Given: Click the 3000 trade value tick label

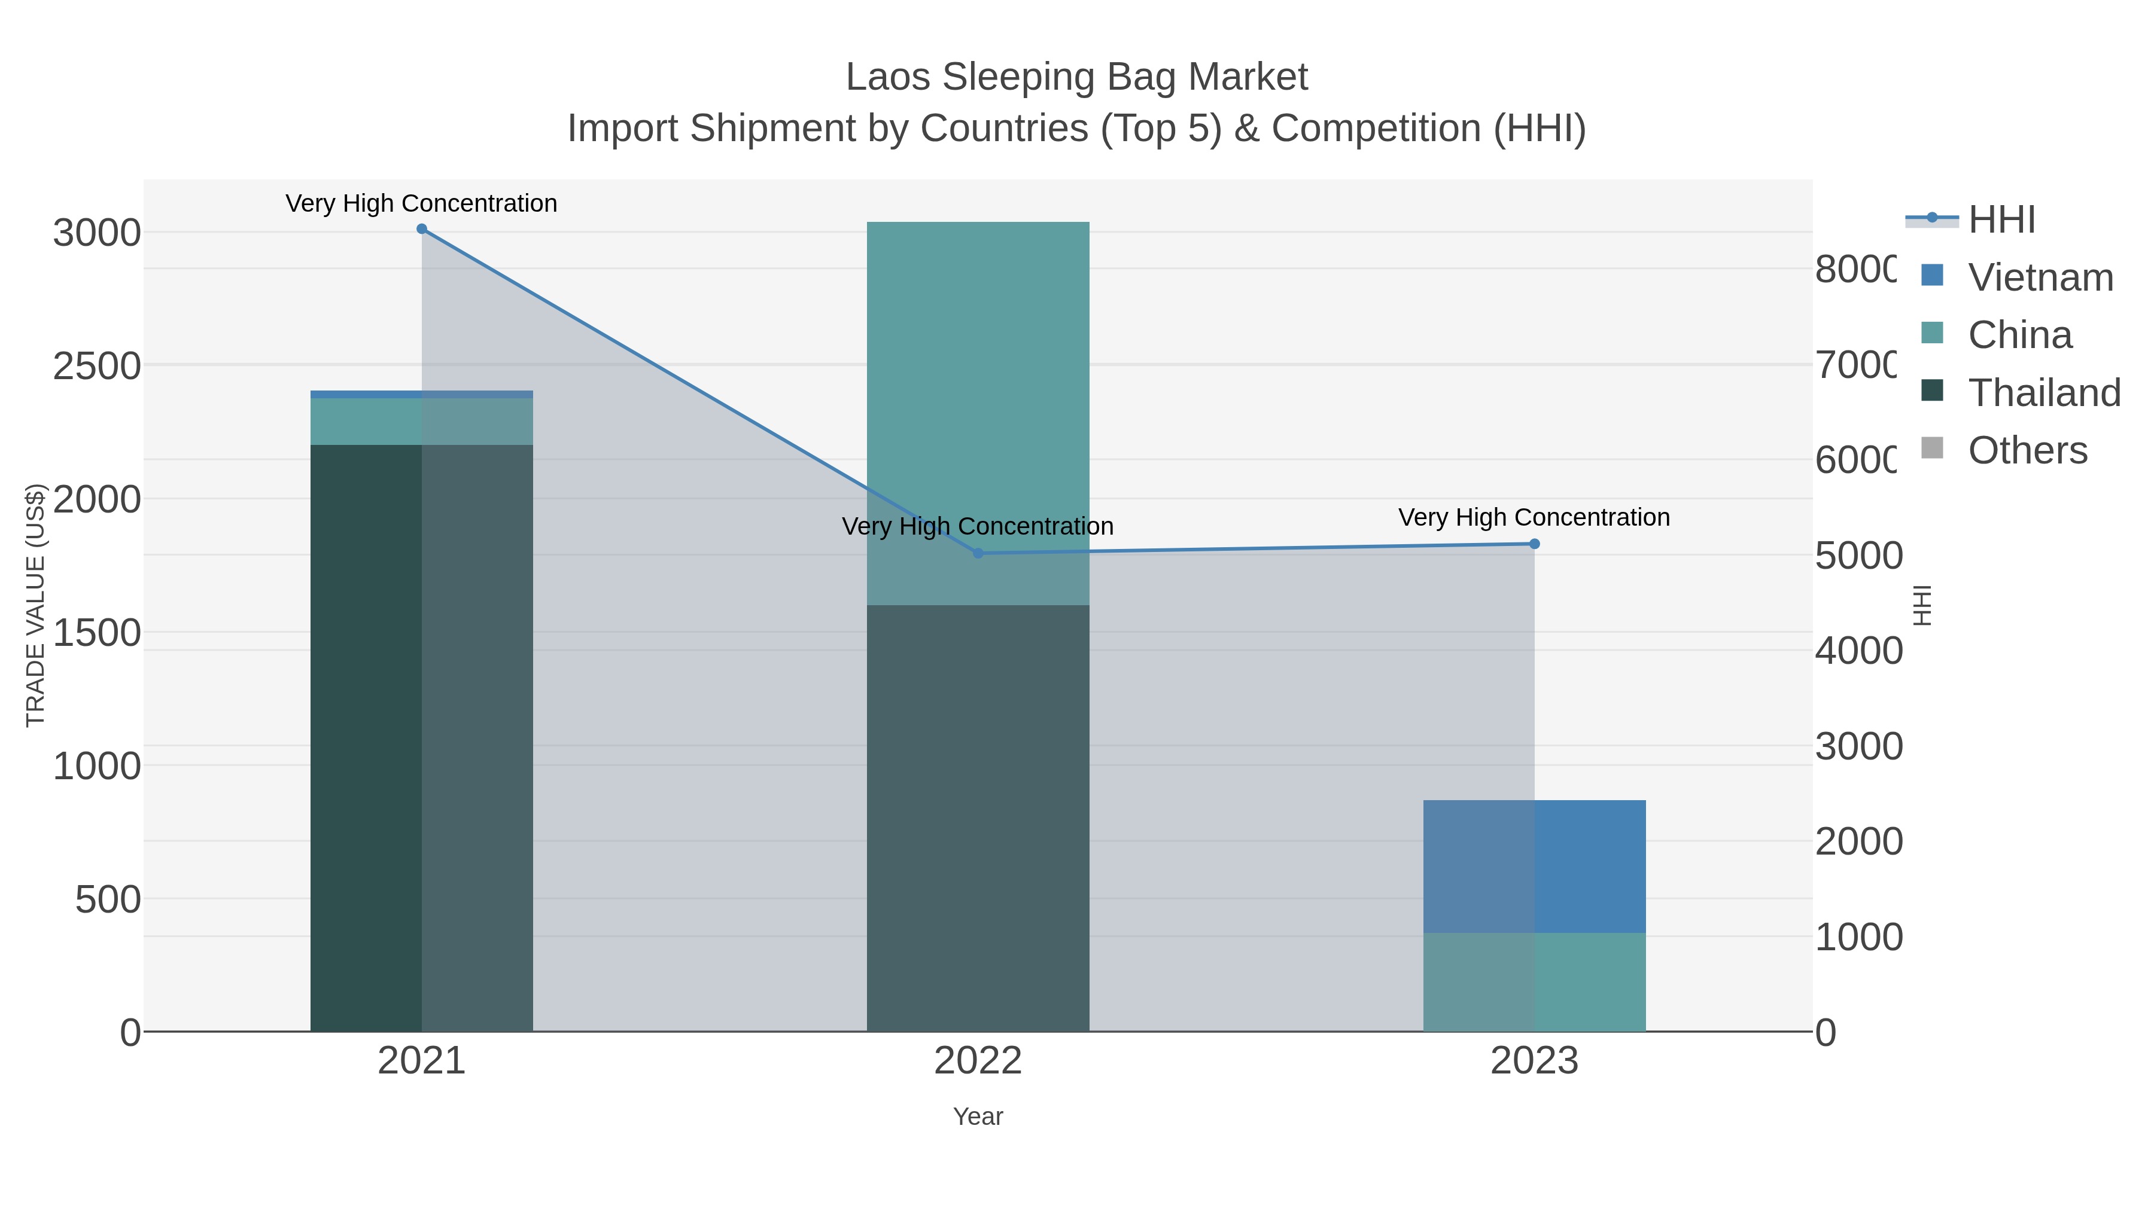Looking at the screenshot, I should click(x=97, y=233).
